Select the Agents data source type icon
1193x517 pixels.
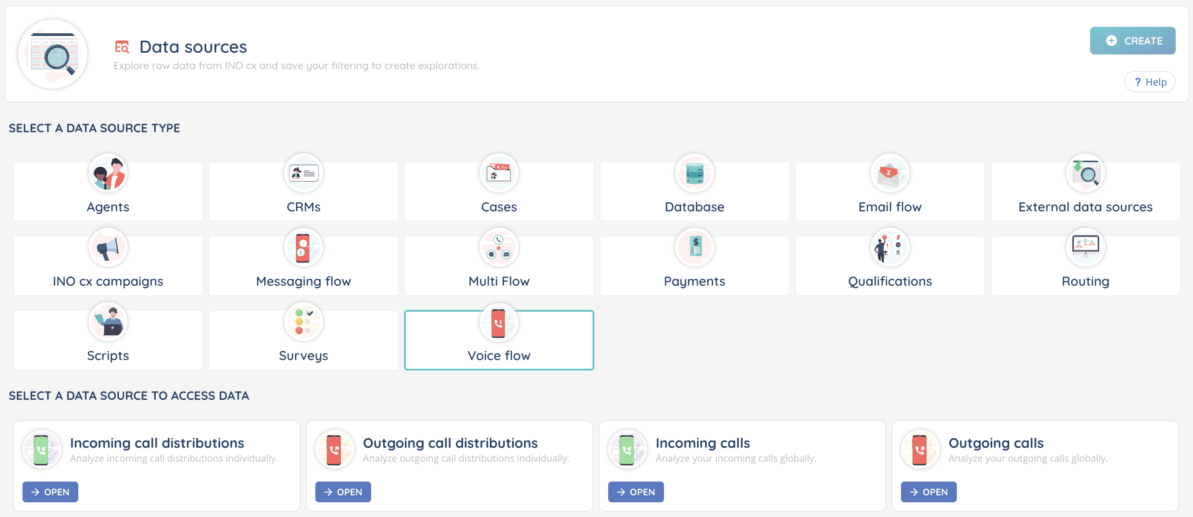tap(108, 174)
